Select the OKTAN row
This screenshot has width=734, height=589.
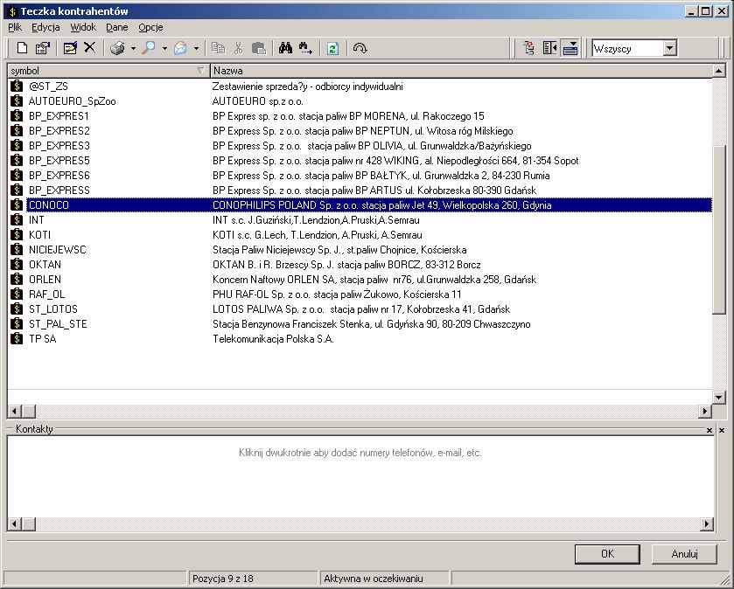click(360, 265)
